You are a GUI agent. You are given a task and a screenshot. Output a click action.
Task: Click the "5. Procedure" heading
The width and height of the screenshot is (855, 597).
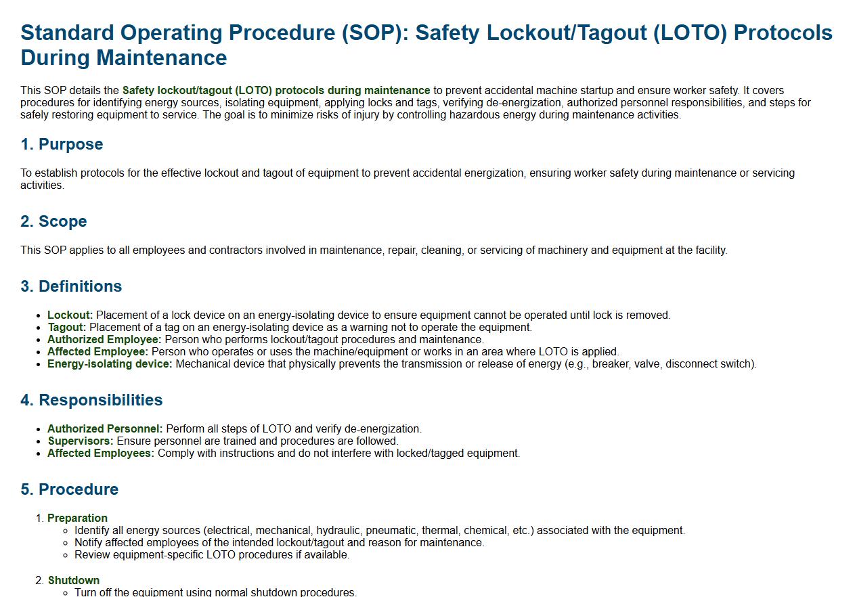point(69,489)
